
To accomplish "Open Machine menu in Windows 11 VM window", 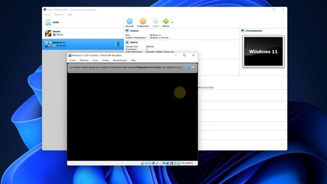I will click(x=84, y=60).
